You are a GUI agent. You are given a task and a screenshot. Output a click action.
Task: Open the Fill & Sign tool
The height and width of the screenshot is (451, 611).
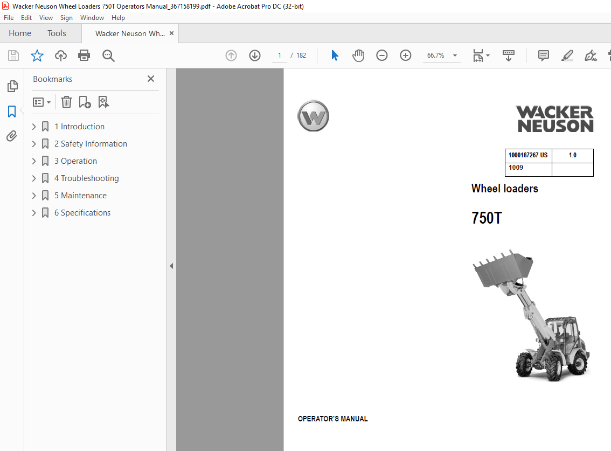point(591,55)
